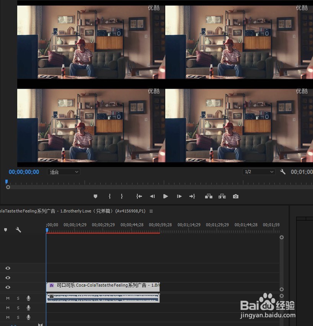Click the fx badge on video clip
The width and height of the screenshot is (313, 326).
[x=52, y=285]
